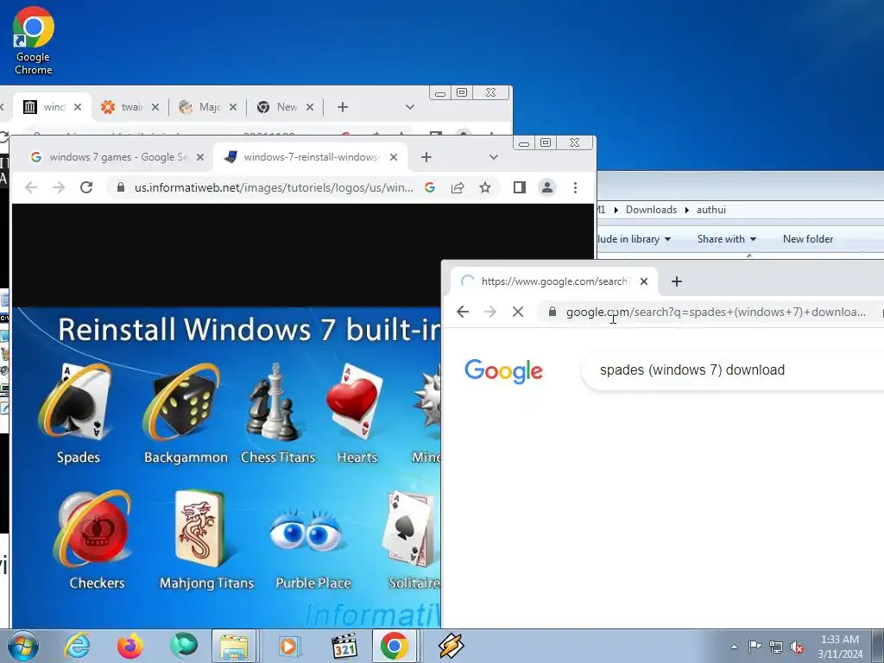Go back in the informatiweb Chrome window

[31, 187]
